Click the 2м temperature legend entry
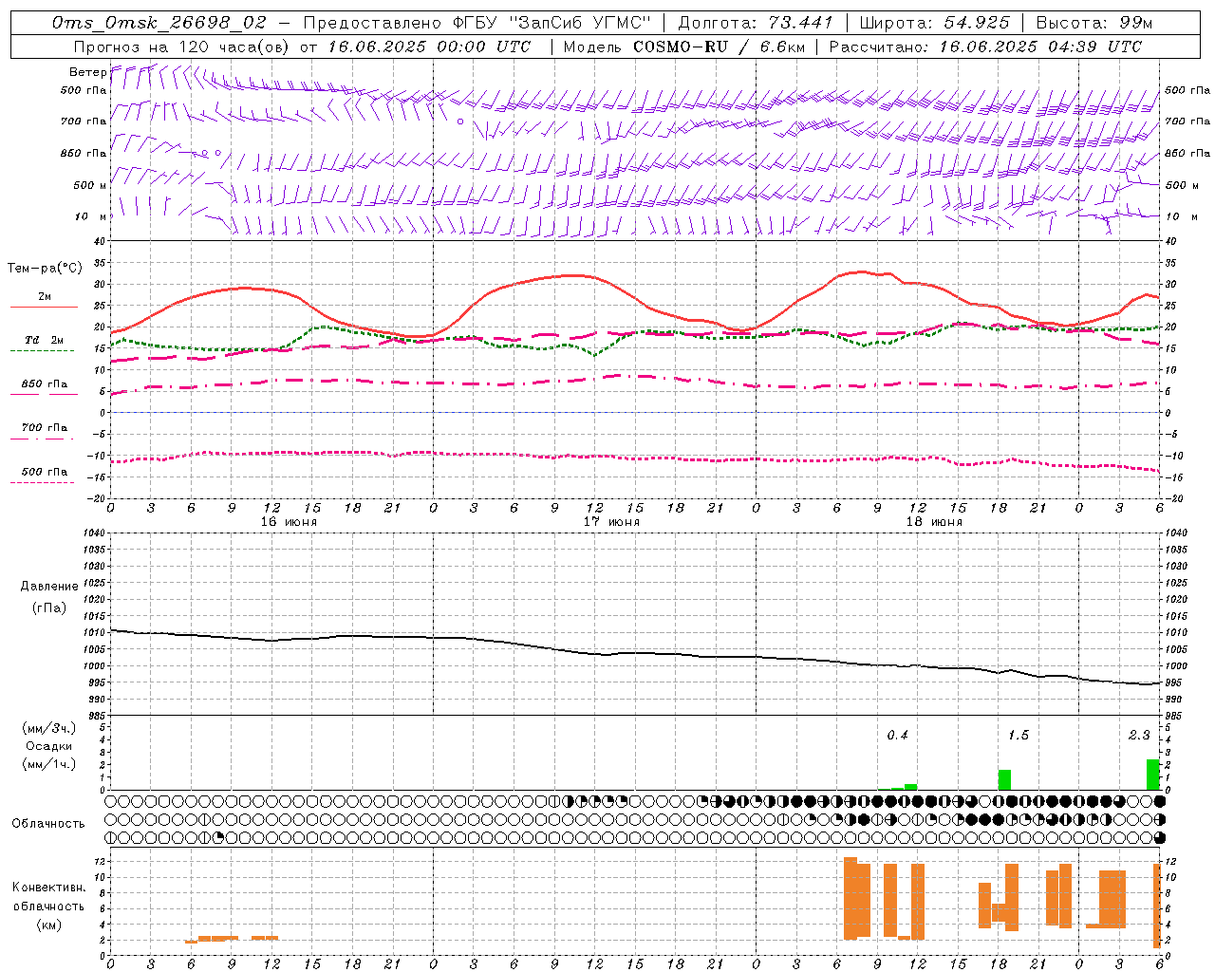The height and width of the screenshot is (972, 1215). [x=45, y=297]
